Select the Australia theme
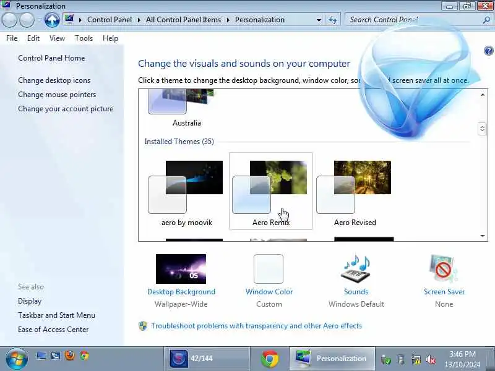This screenshot has width=495, height=371. [187, 109]
